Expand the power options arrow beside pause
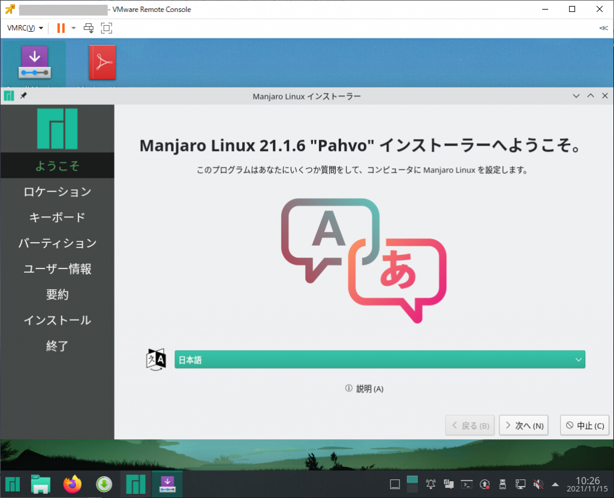This screenshot has width=614, height=498. [74, 28]
